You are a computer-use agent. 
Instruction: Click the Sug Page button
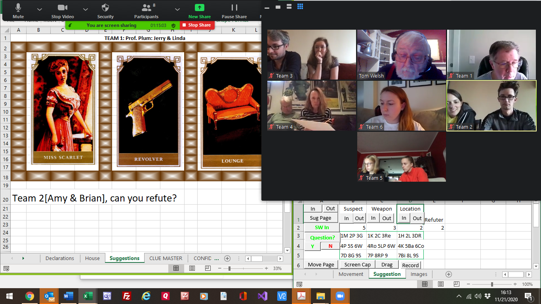pyautogui.click(x=320, y=218)
